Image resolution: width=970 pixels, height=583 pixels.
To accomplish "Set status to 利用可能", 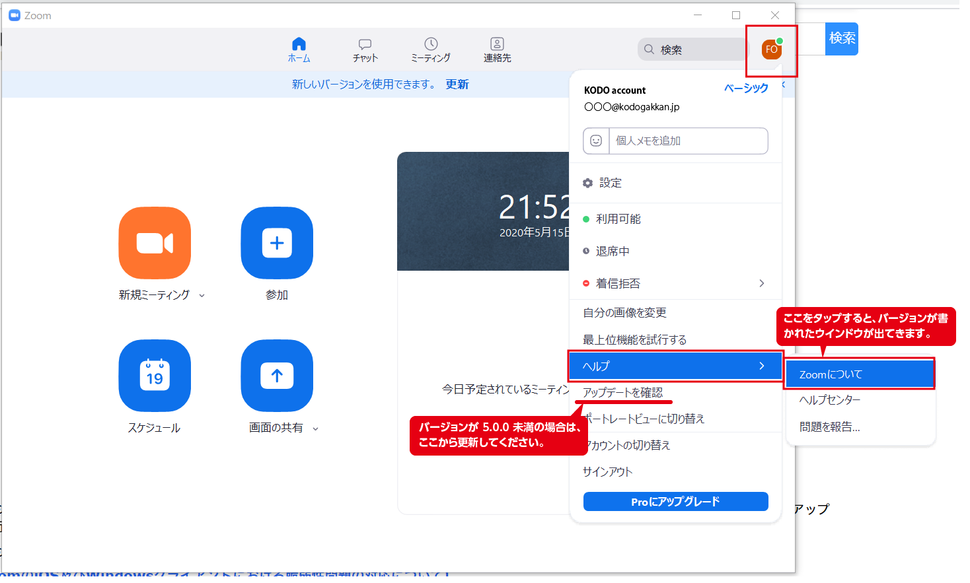I will coord(675,219).
